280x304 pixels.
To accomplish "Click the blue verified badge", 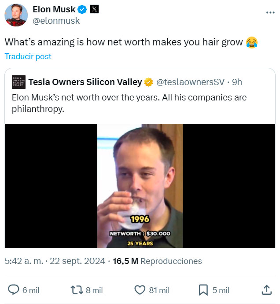I will (82, 9).
